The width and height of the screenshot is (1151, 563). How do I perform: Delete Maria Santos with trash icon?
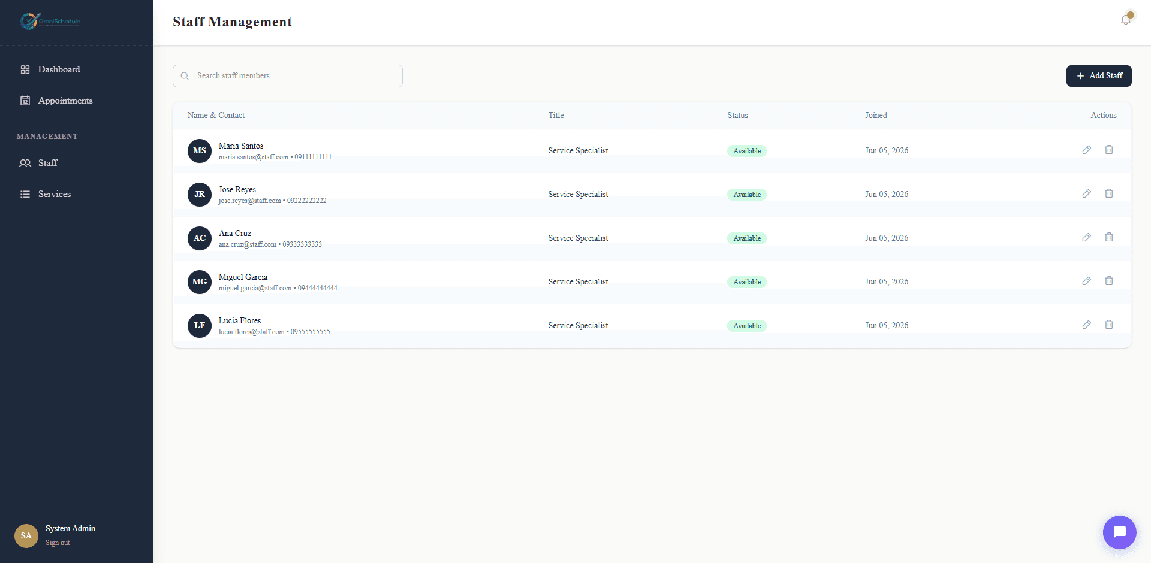pos(1109,150)
